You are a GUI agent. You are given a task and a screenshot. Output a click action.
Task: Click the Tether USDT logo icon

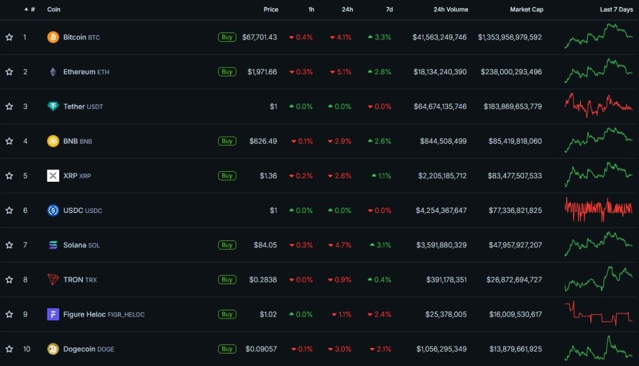pos(53,106)
